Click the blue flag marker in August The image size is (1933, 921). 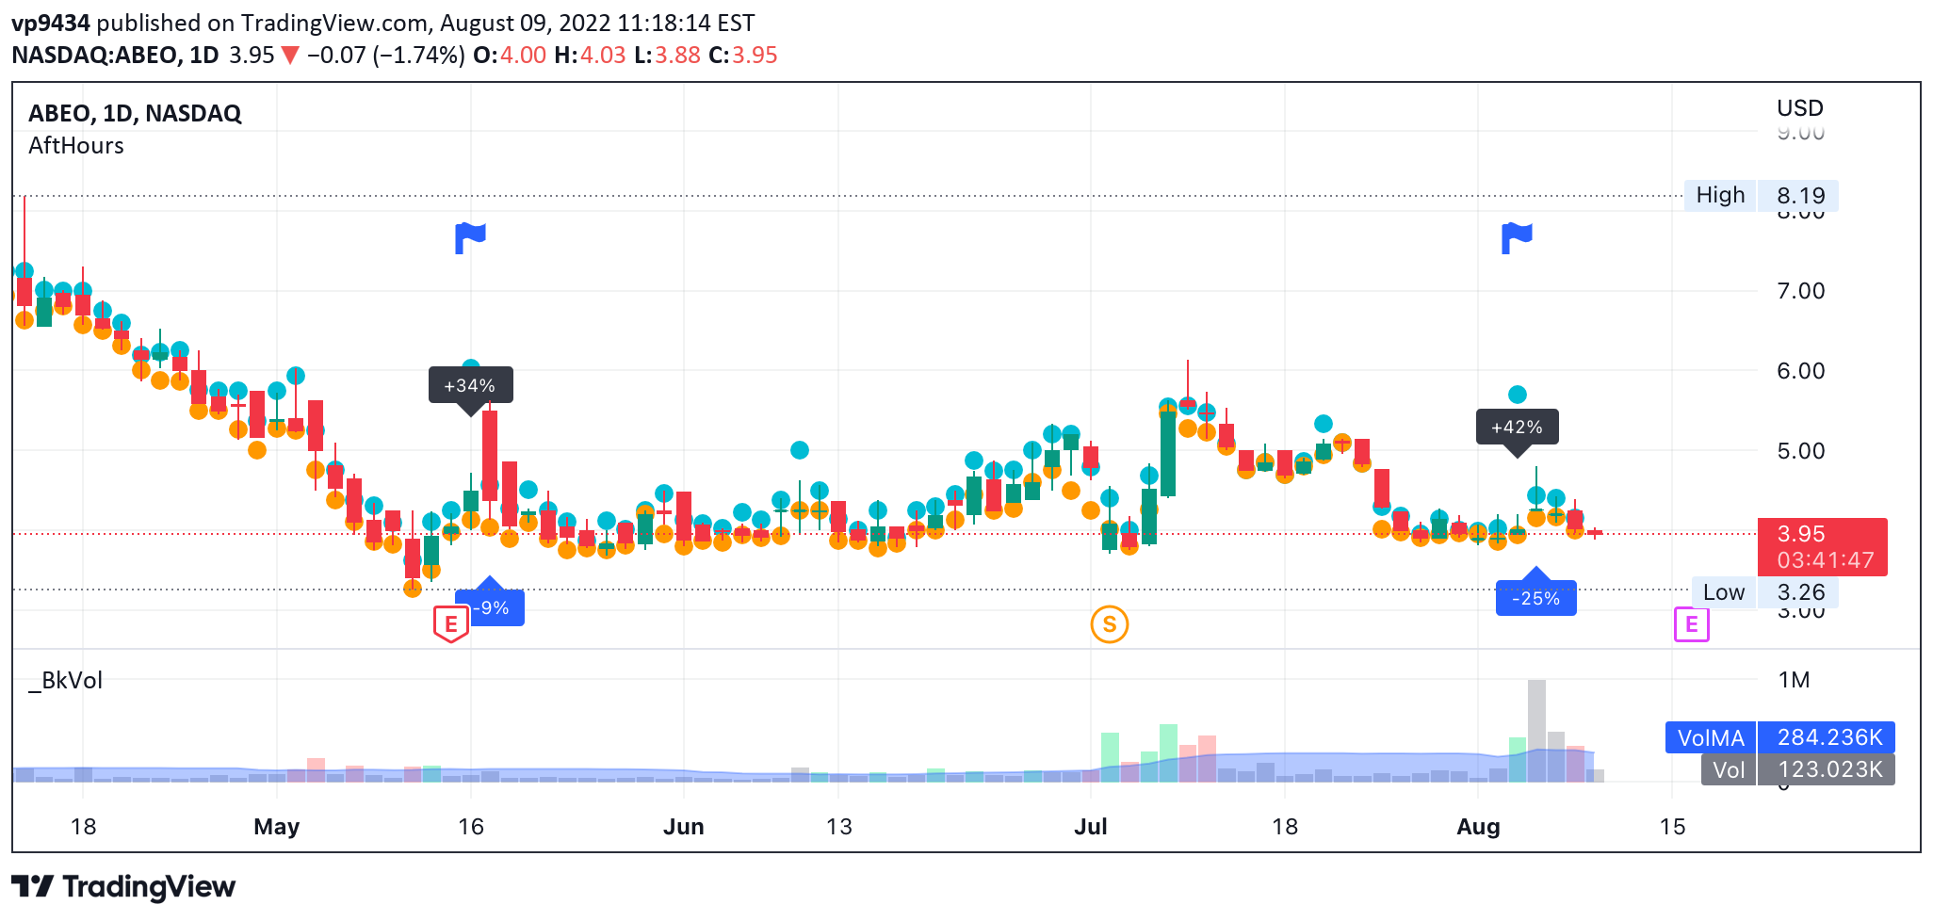(1517, 238)
